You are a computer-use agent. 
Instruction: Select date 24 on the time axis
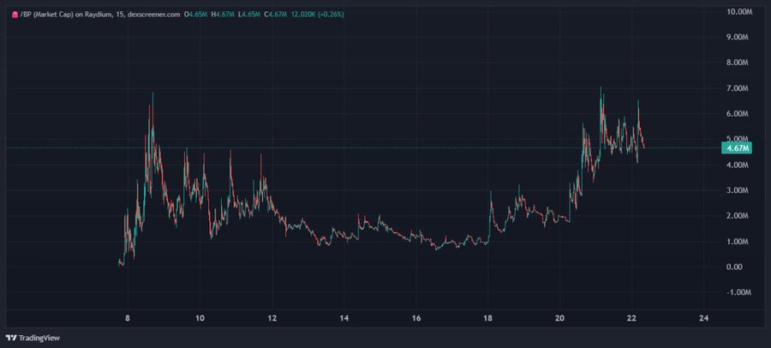pos(704,319)
